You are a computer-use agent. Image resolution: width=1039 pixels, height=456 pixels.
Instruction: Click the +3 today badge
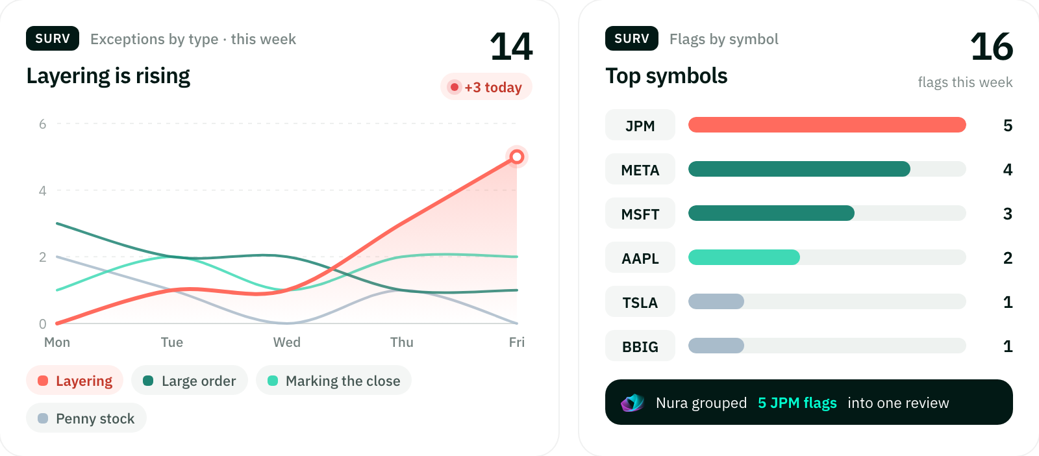click(486, 87)
